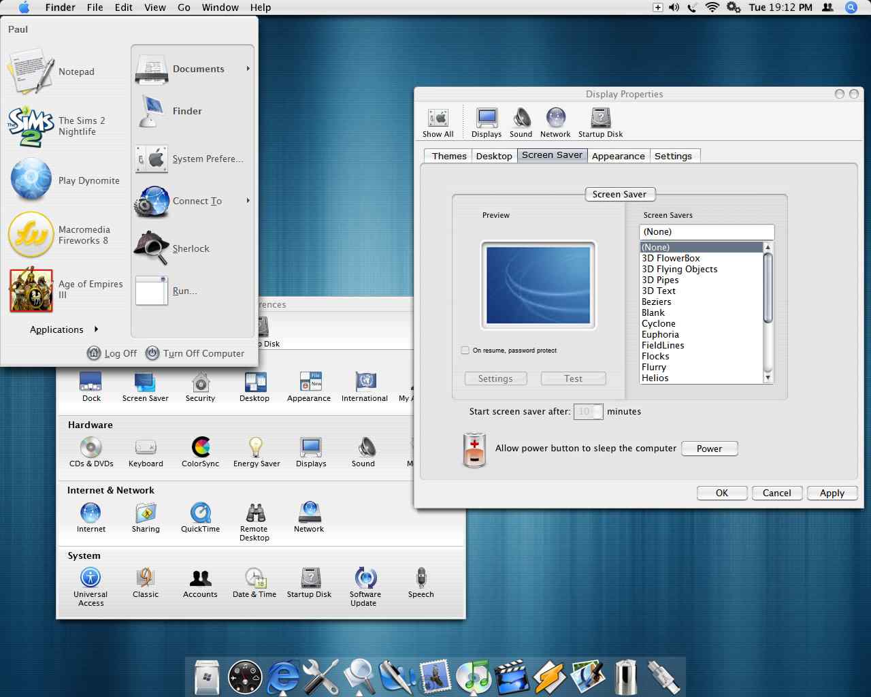The height and width of the screenshot is (697, 871).
Task: Open Keyboard preferences pane
Action: coord(146,453)
